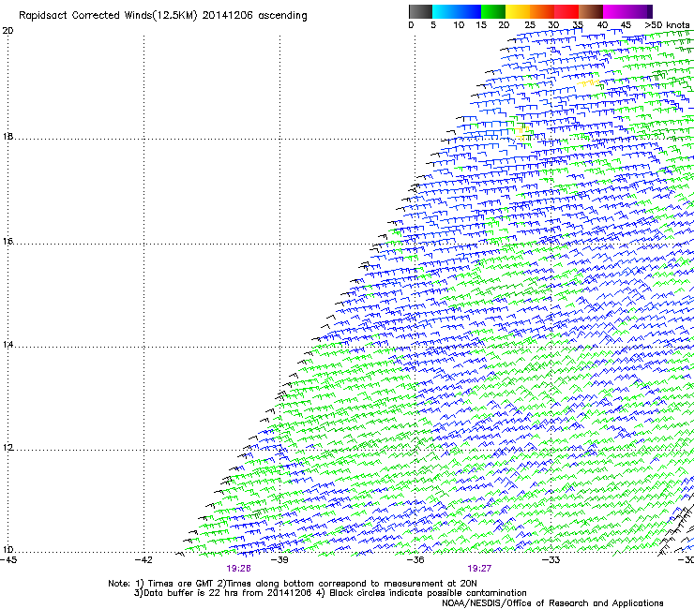Select the green 15-20 knots legend color
The height and width of the screenshot is (609, 694).
493,11
